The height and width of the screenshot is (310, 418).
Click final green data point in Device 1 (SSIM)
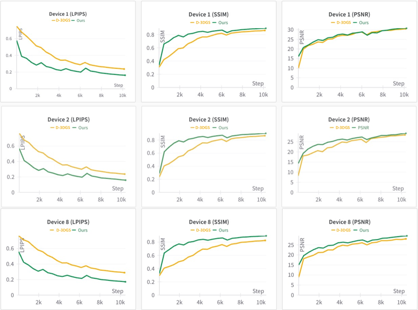pos(265,28)
